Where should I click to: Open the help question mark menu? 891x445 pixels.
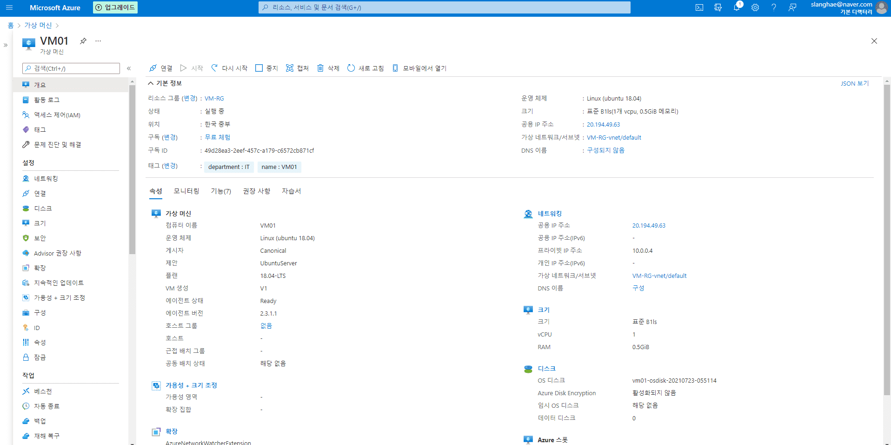click(x=774, y=7)
